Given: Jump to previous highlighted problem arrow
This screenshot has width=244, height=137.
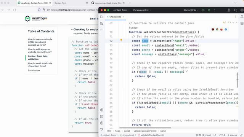Looking at the screenshot, I should [233, 22].
